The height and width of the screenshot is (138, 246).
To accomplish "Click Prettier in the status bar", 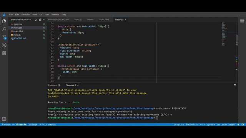I will click(x=232, y=125).
